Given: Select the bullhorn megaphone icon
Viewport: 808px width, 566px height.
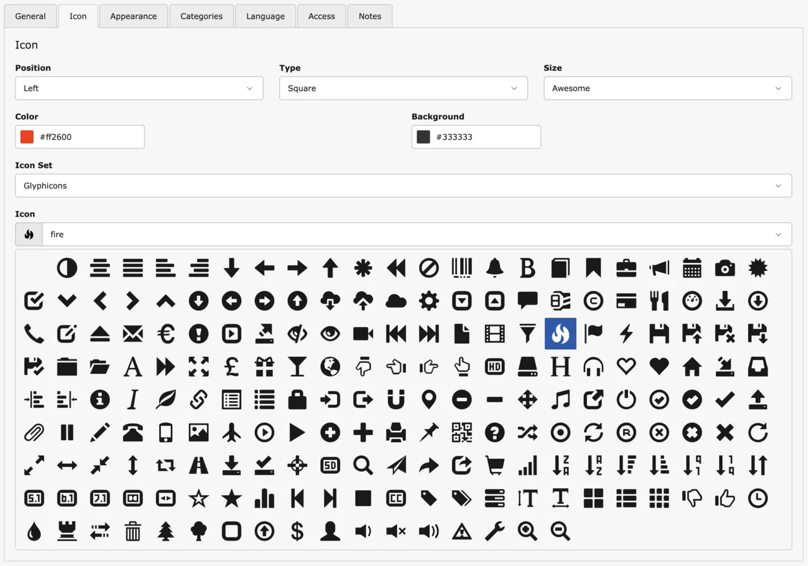Looking at the screenshot, I should click(x=659, y=268).
